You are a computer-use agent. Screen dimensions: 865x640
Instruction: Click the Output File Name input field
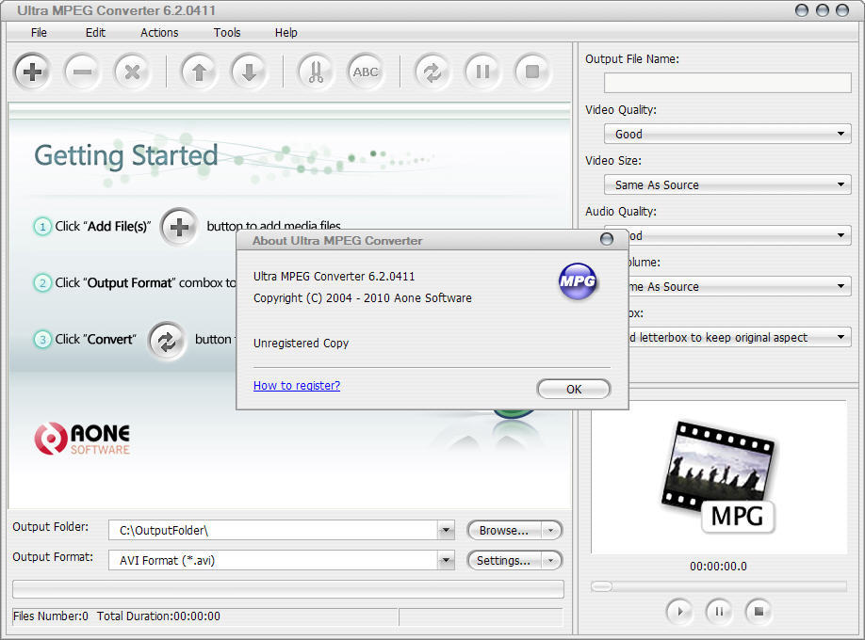(726, 83)
